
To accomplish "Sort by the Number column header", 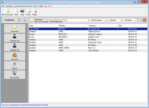I will [x=73, y=26].
